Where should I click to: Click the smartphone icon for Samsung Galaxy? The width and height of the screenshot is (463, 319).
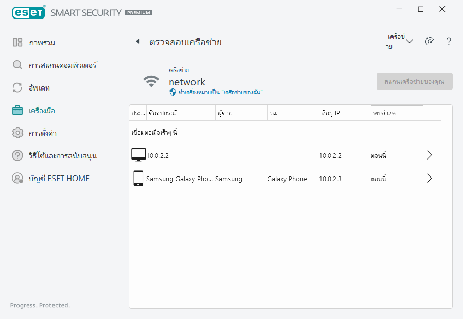138,179
